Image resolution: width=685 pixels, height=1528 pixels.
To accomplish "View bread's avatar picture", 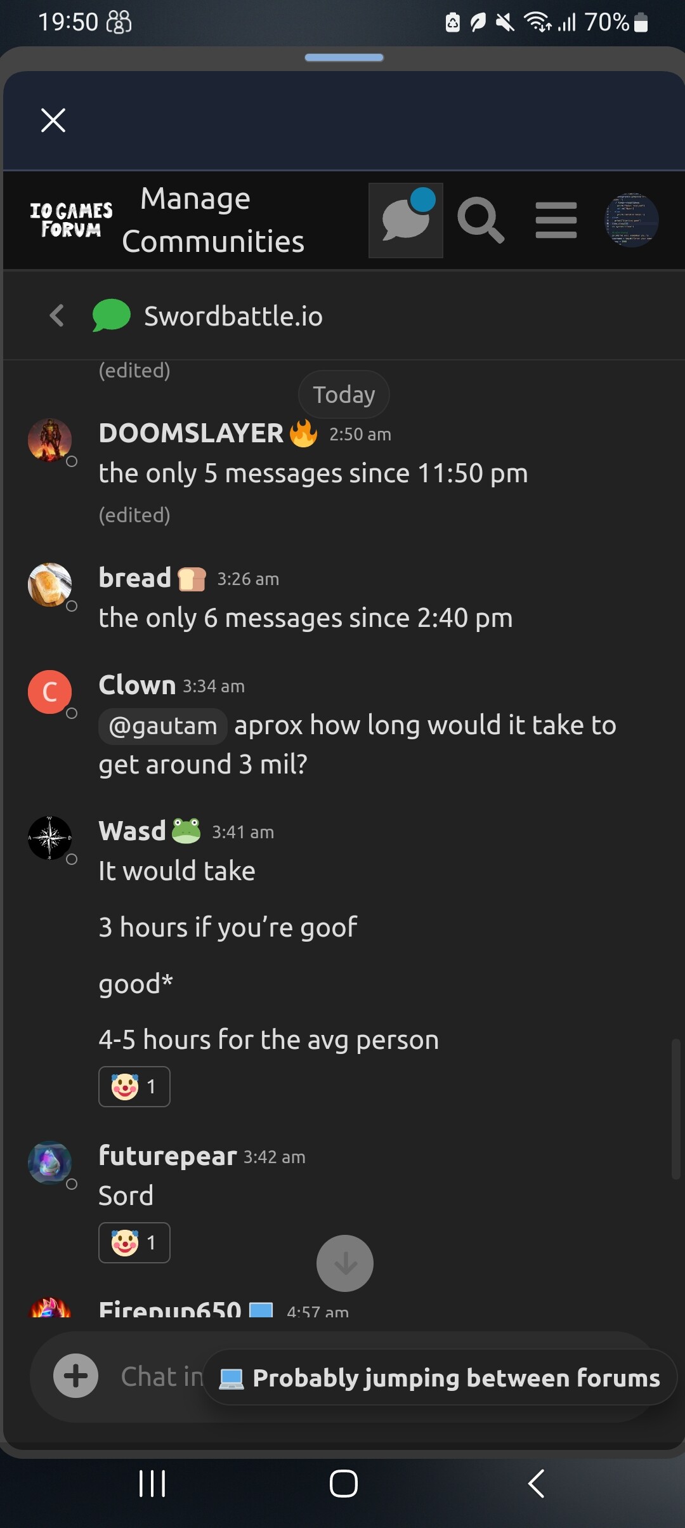I will coord(49,584).
